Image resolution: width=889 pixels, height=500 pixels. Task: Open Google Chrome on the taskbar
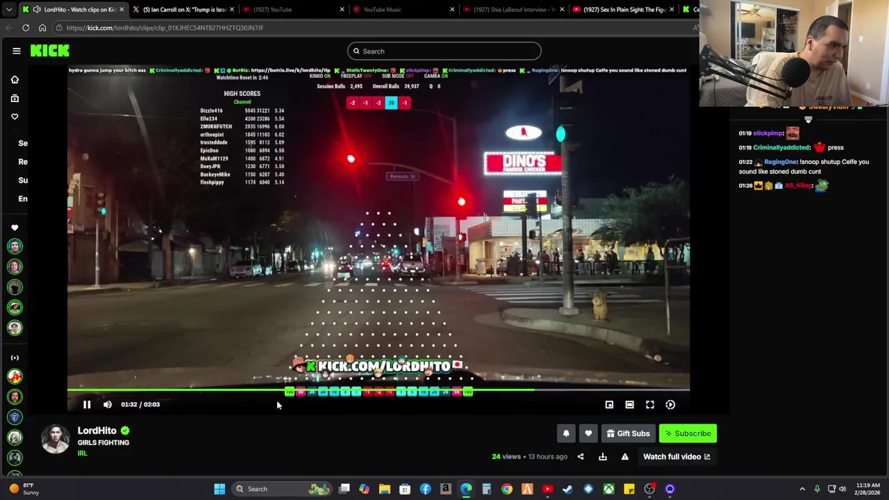pyautogui.click(x=507, y=489)
